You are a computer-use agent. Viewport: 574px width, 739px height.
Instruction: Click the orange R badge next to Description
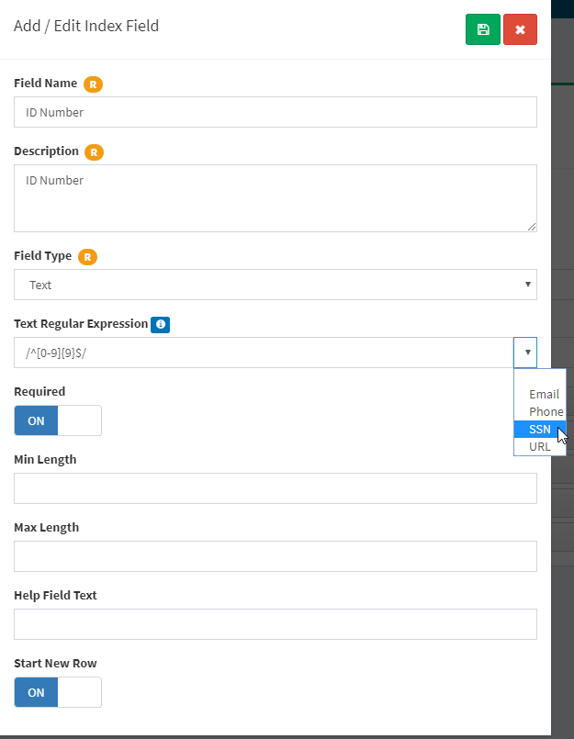(x=94, y=152)
